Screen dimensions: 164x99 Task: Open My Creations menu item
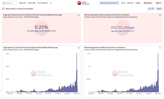pyautogui.click(x=43, y=3)
